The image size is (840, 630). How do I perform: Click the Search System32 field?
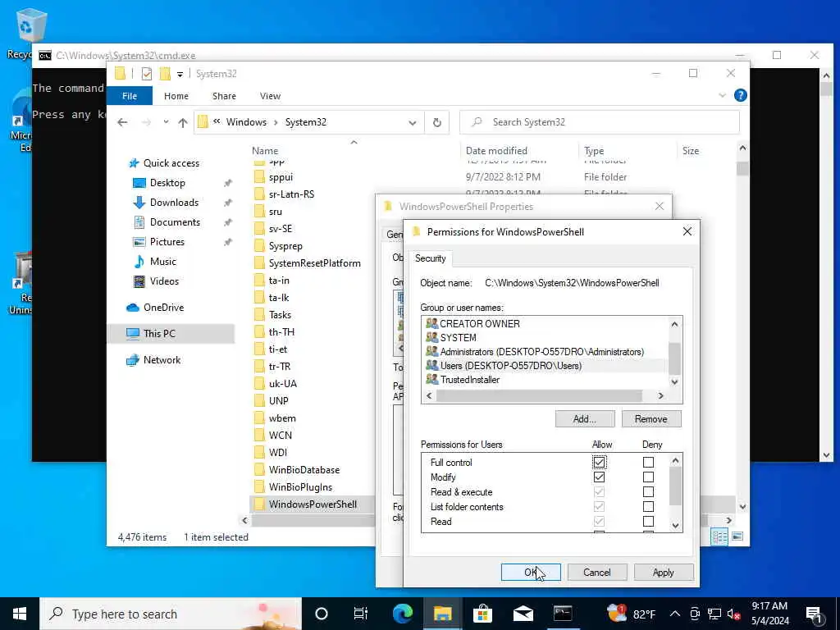pos(600,123)
